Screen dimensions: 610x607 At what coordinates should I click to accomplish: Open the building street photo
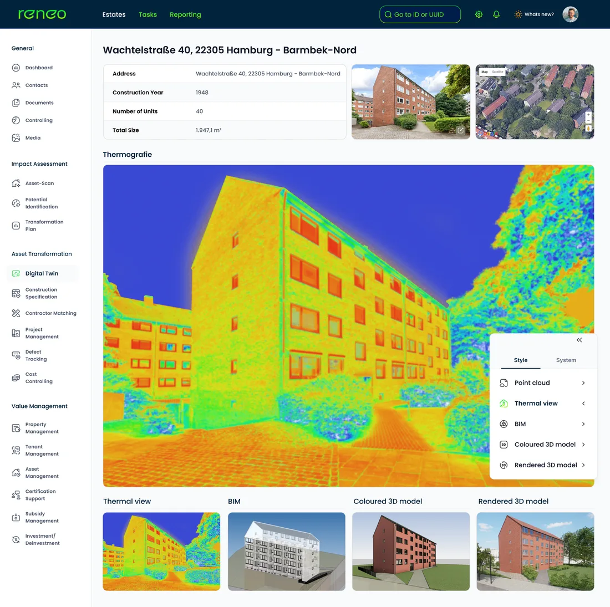411,102
